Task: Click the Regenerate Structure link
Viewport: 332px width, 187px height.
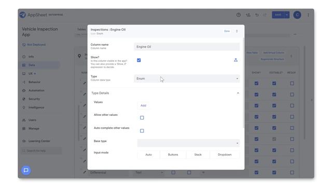Action: [272, 59]
